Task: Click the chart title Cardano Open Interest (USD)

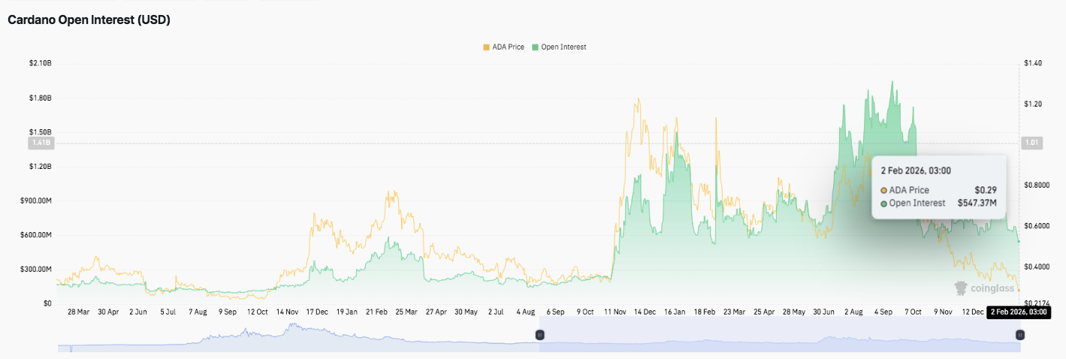Action: click(89, 20)
